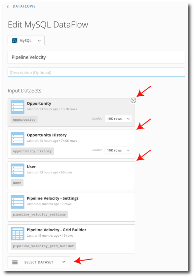Image resolution: width=194 pixels, height=277 pixels.
Task: Click the Pipeline Velocity - Grid Builder icon
Action: pyautogui.click(x=18, y=234)
